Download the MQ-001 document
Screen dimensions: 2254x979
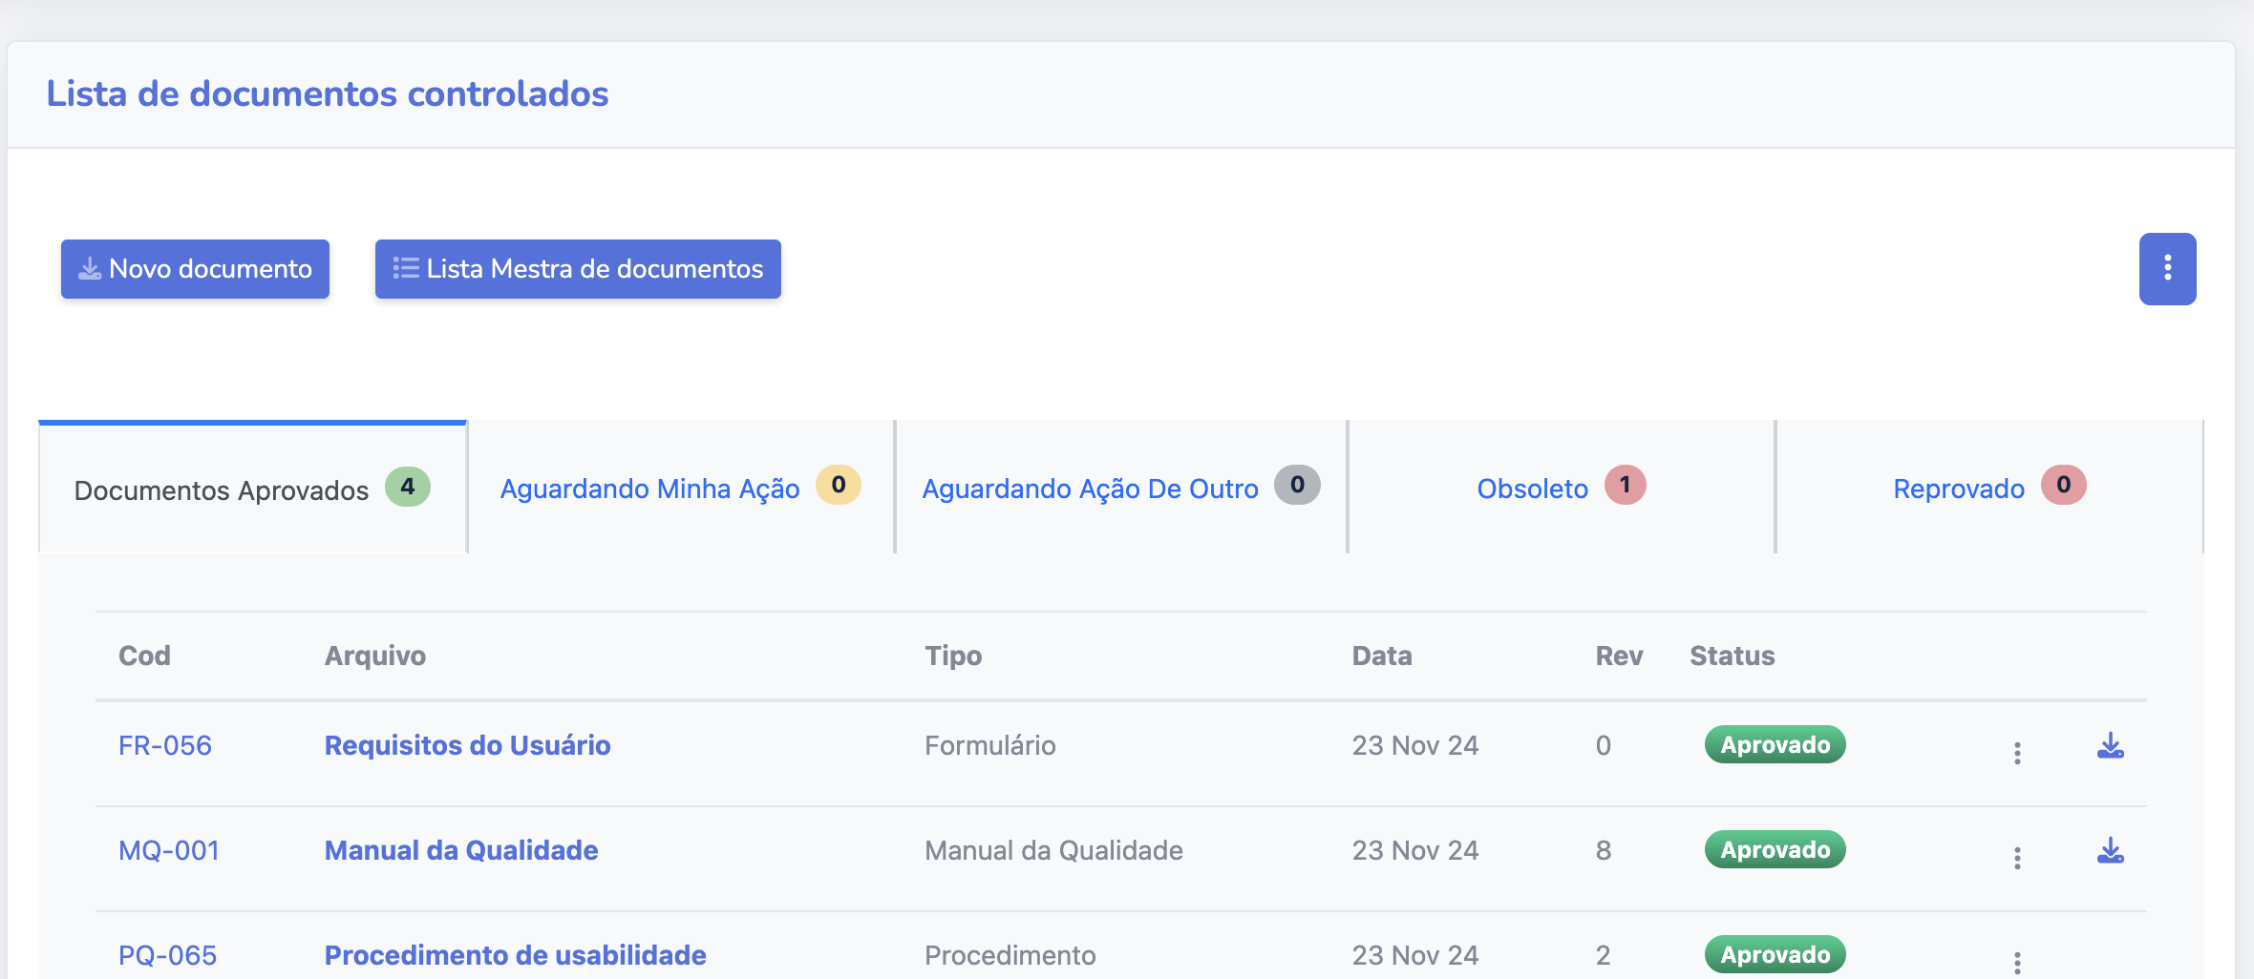2111,851
